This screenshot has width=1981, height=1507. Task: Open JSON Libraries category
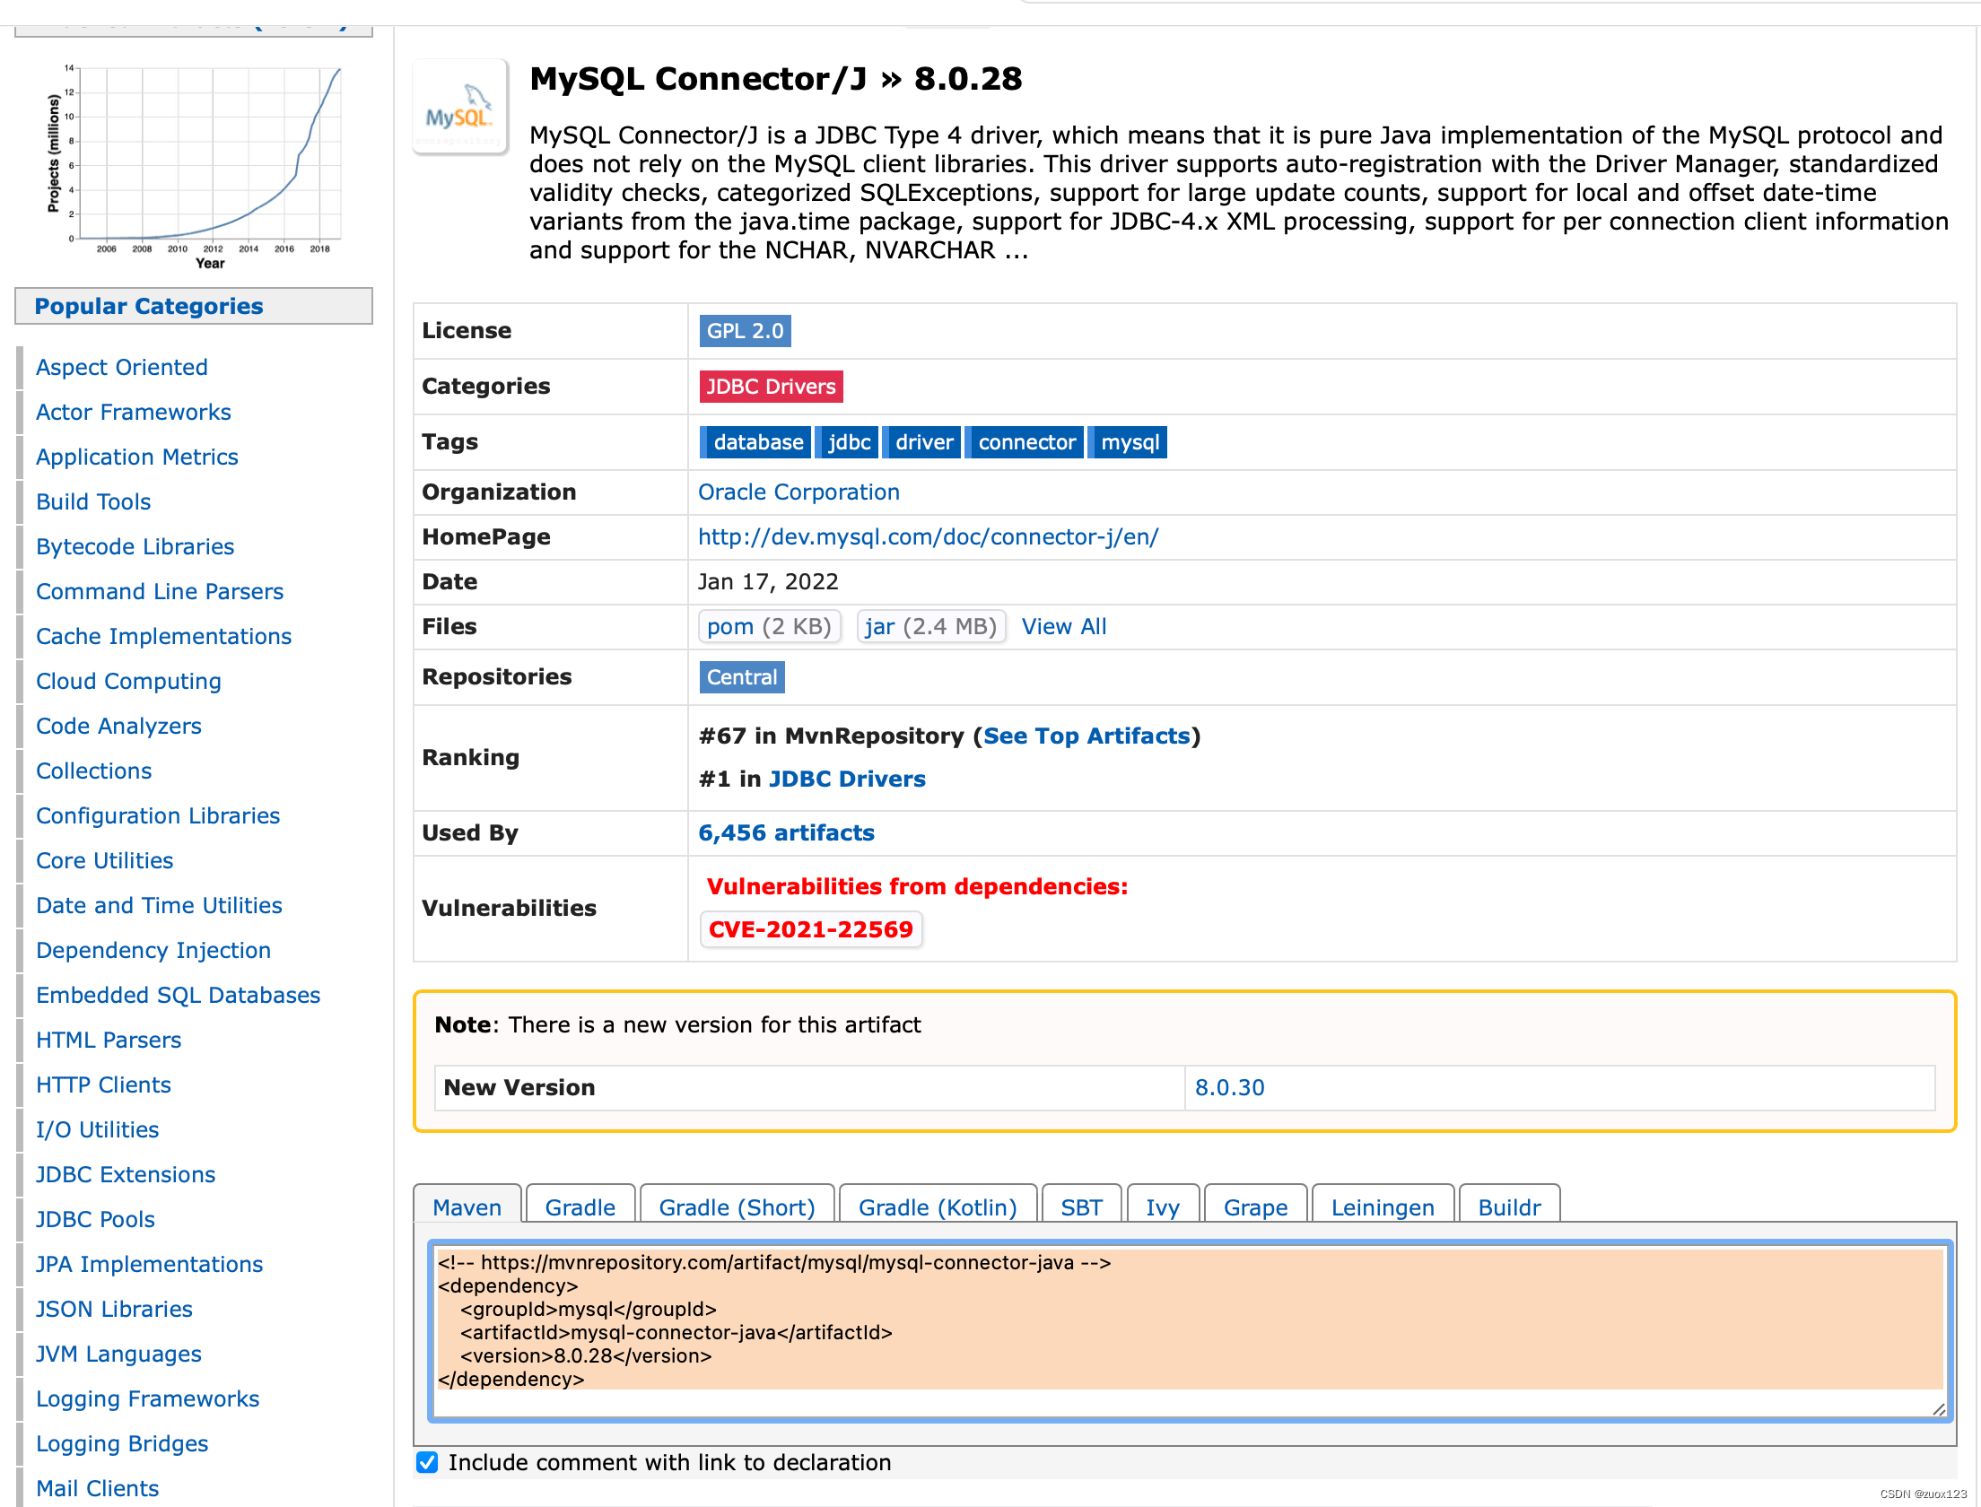pos(114,1310)
